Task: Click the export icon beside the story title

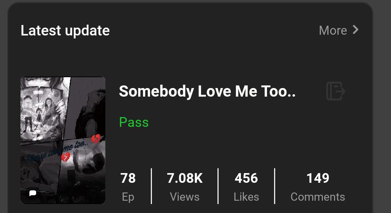Action: (336, 91)
